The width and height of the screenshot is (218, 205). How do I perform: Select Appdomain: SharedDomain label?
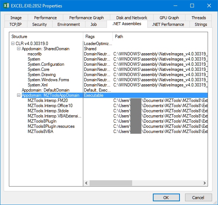[x=46, y=49]
